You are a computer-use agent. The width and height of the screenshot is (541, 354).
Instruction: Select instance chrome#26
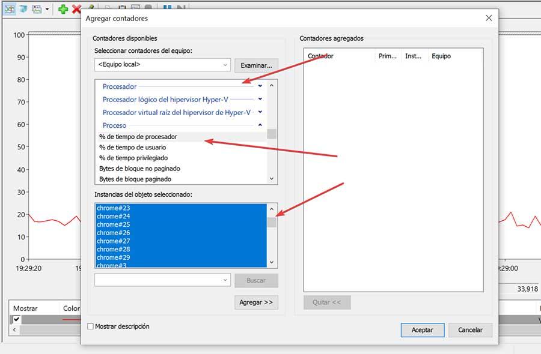point(181,233)
